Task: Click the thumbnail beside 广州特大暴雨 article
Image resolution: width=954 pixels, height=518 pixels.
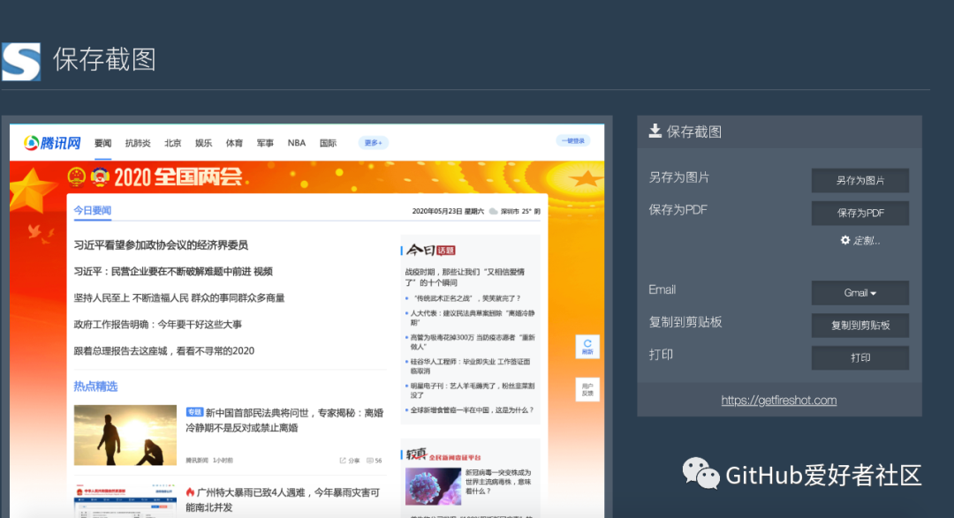Action: click(x=125, y=501)
